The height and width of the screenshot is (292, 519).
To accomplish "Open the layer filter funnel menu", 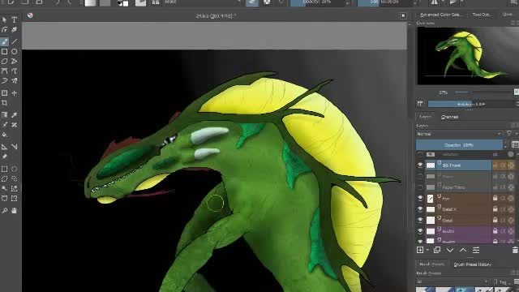I will 509,134.
